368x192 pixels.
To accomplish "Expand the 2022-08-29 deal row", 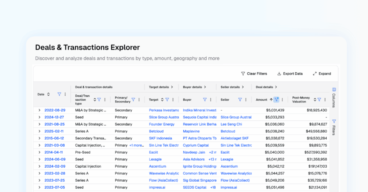I will (40, 110).
